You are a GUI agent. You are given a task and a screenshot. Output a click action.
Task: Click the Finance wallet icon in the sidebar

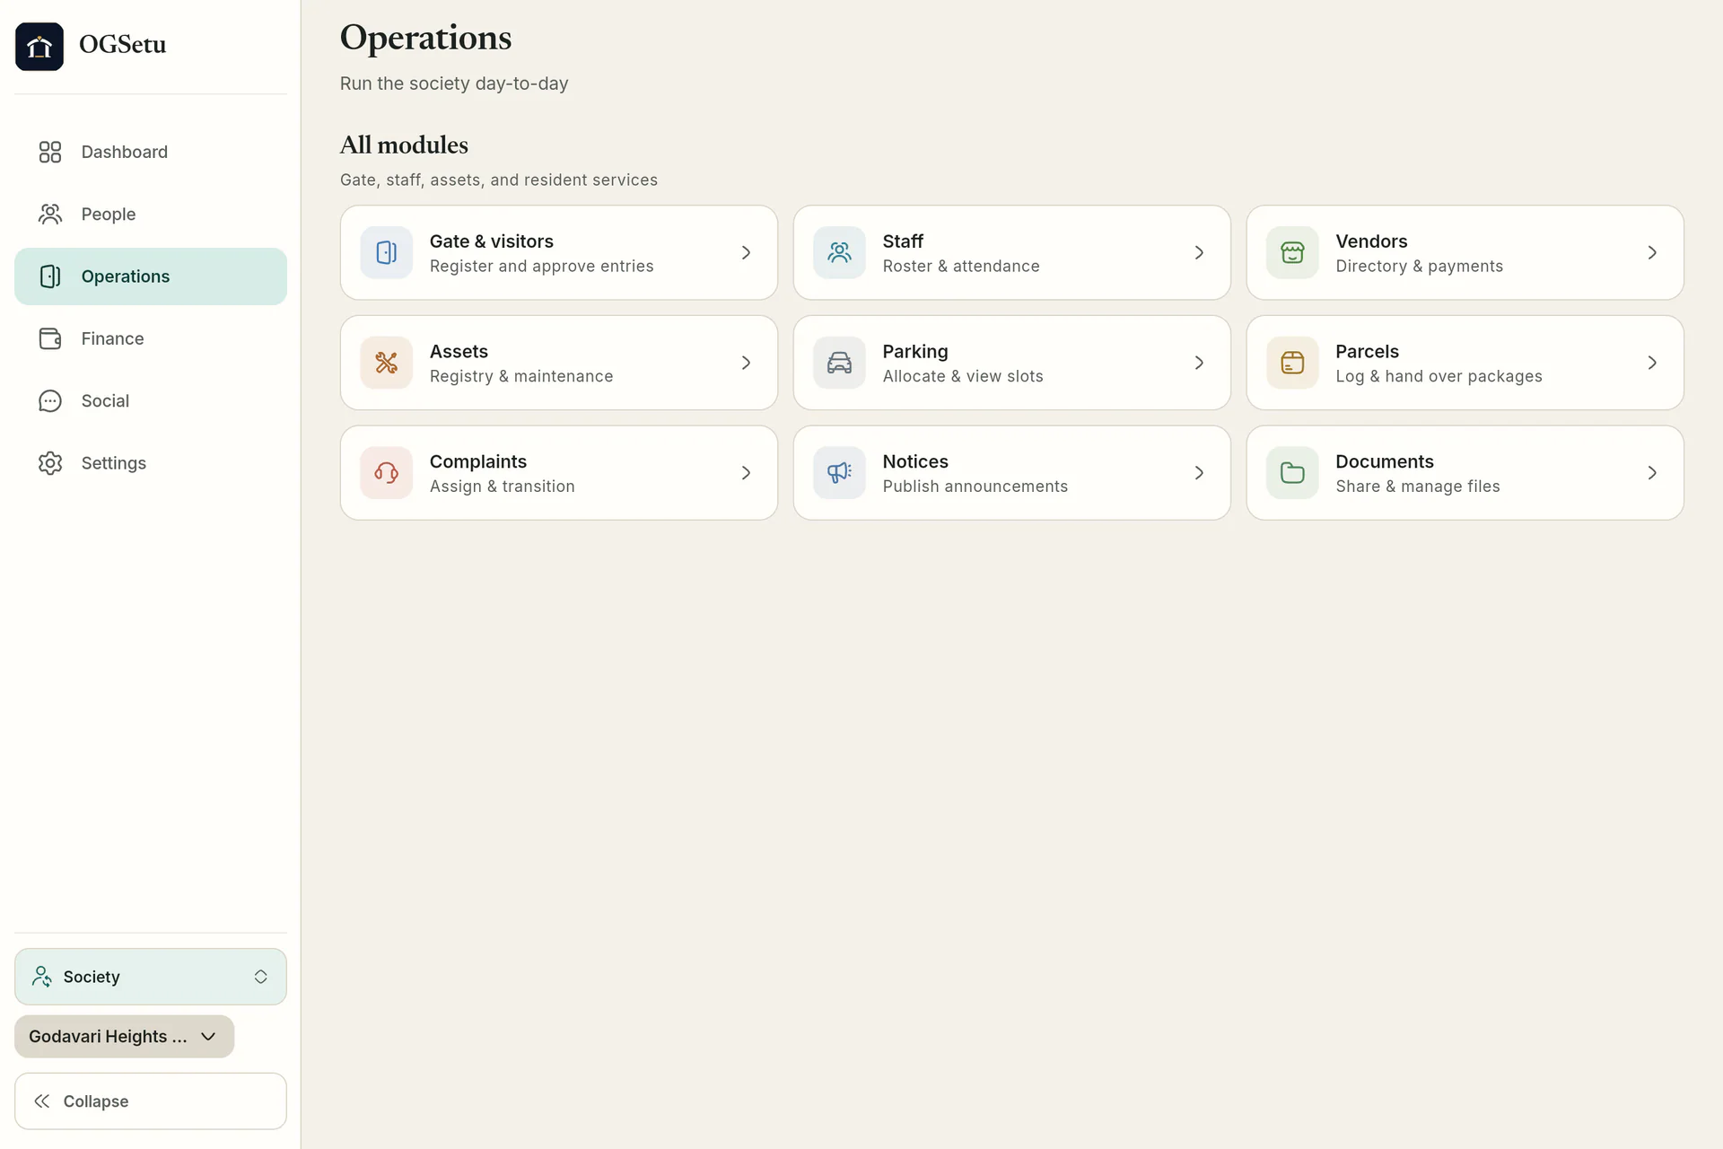pos(50,338)
